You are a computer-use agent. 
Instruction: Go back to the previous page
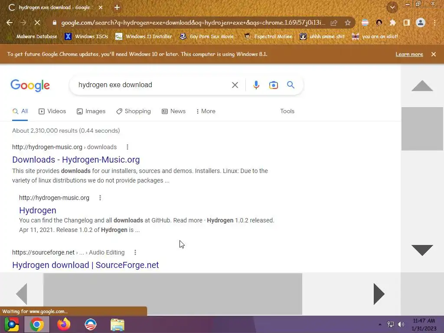[10, 23]
